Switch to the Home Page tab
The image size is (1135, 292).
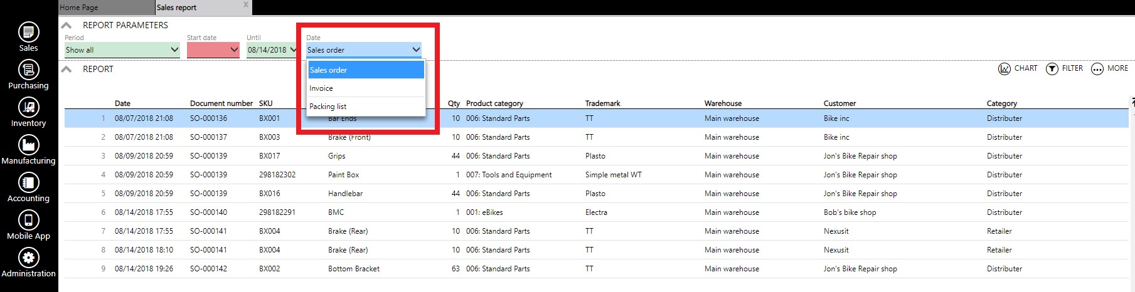click(x=106, y=8)
